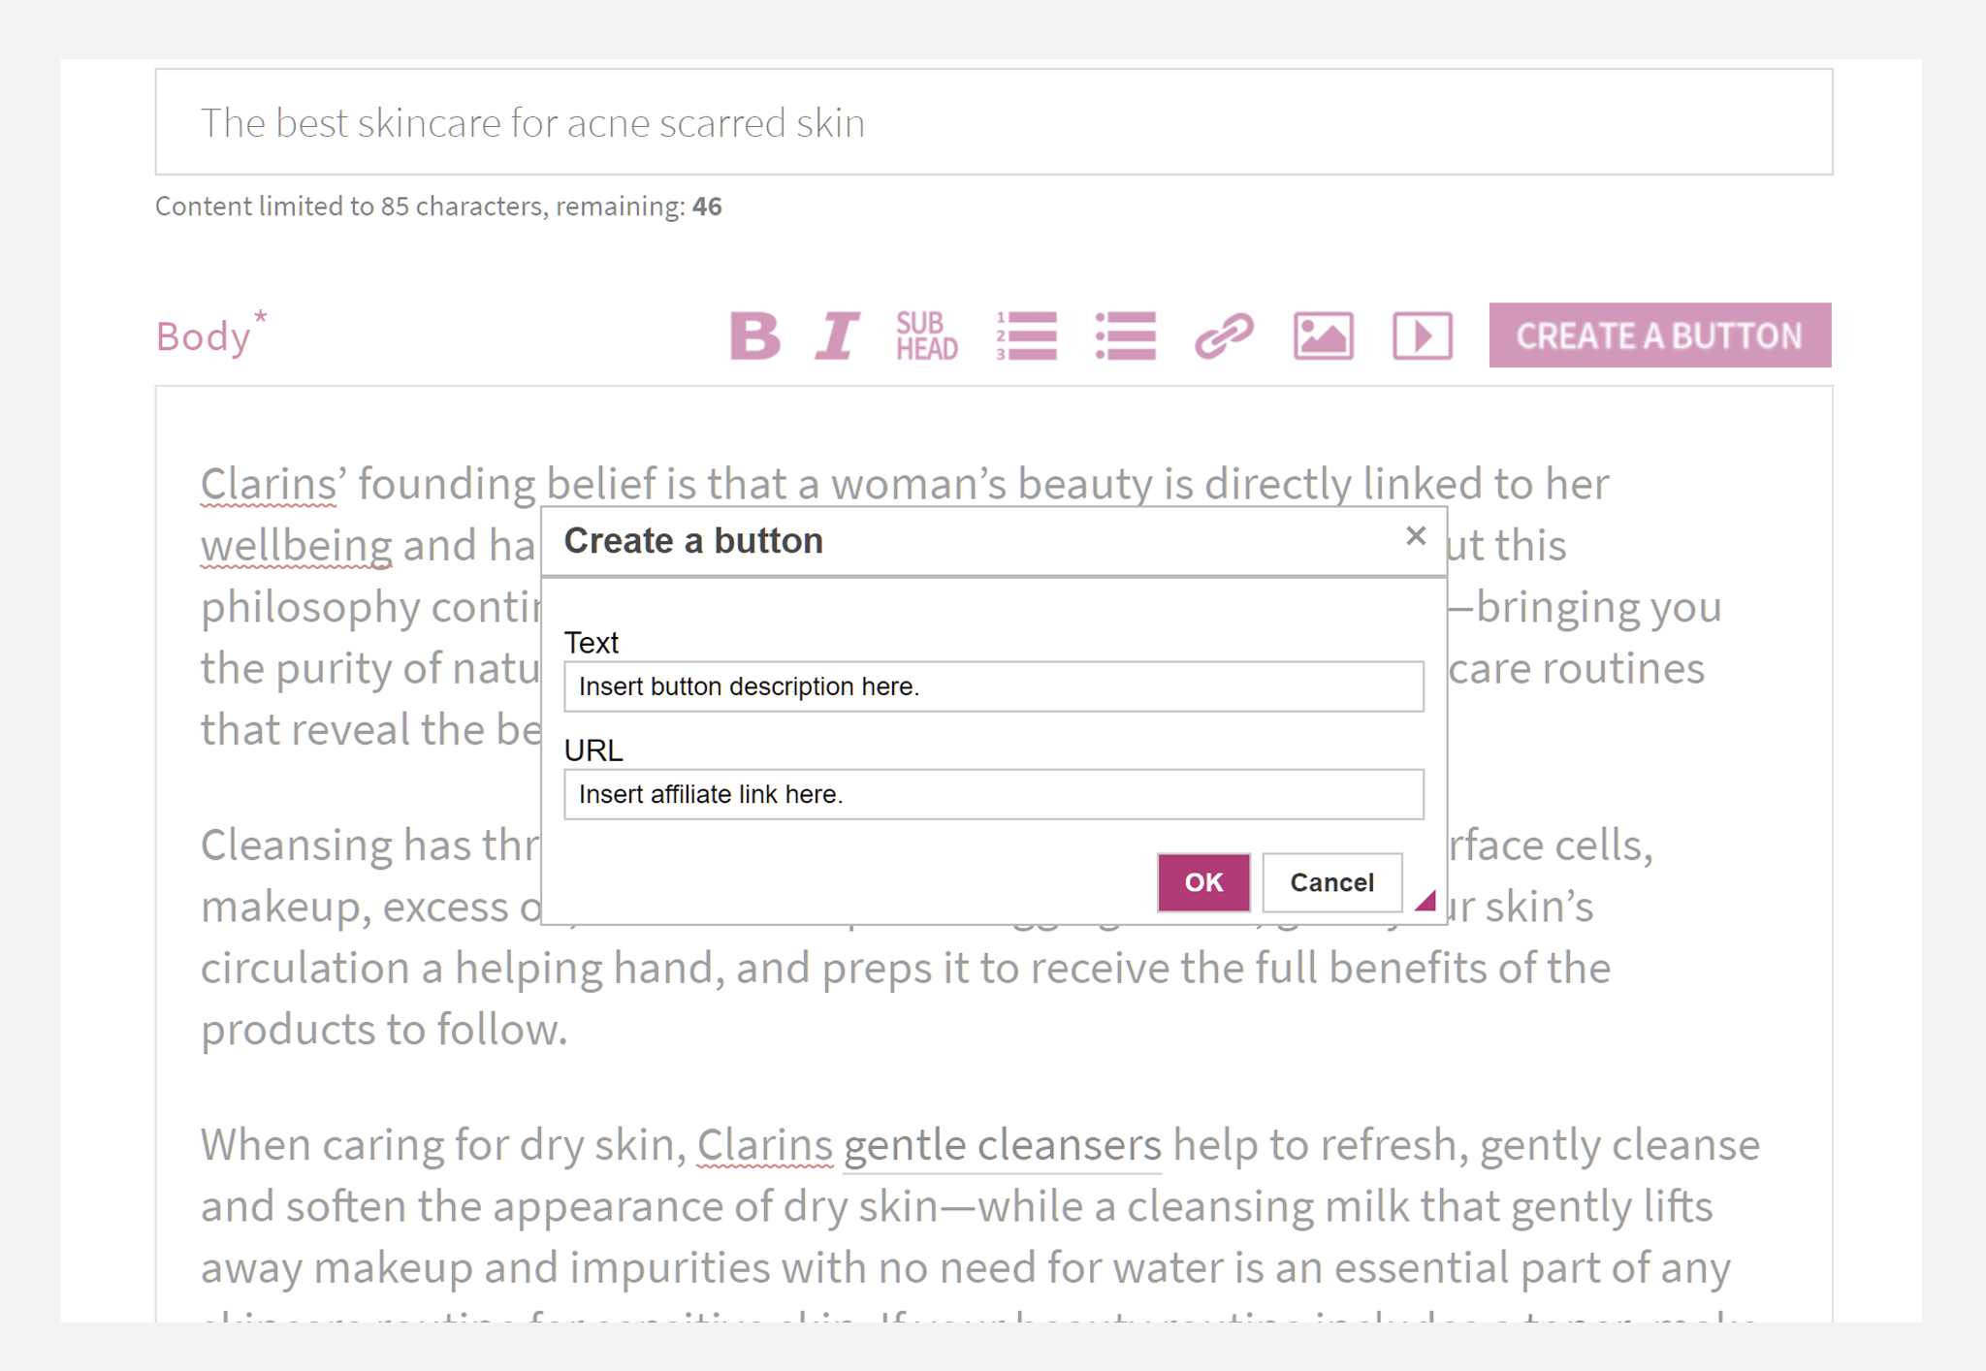Insert a hyperlink using chain icon
This screenshot has height=1371, width=1986.
1224,335
